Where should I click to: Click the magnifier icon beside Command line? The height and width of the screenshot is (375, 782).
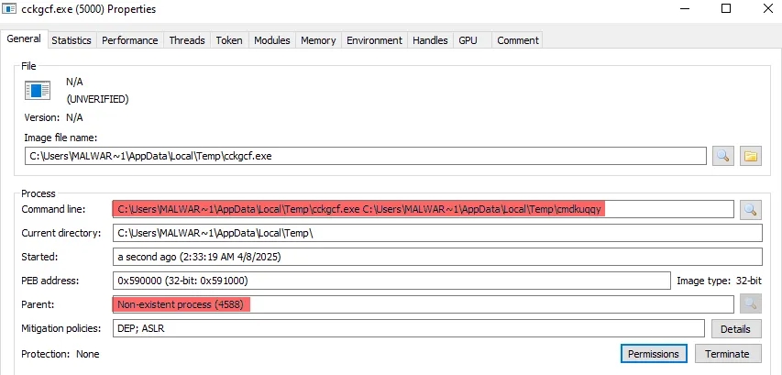pyautogui.click(x=751, y=210)
